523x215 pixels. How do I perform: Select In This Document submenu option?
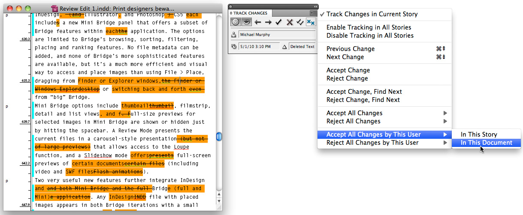(x=486, y=143)
